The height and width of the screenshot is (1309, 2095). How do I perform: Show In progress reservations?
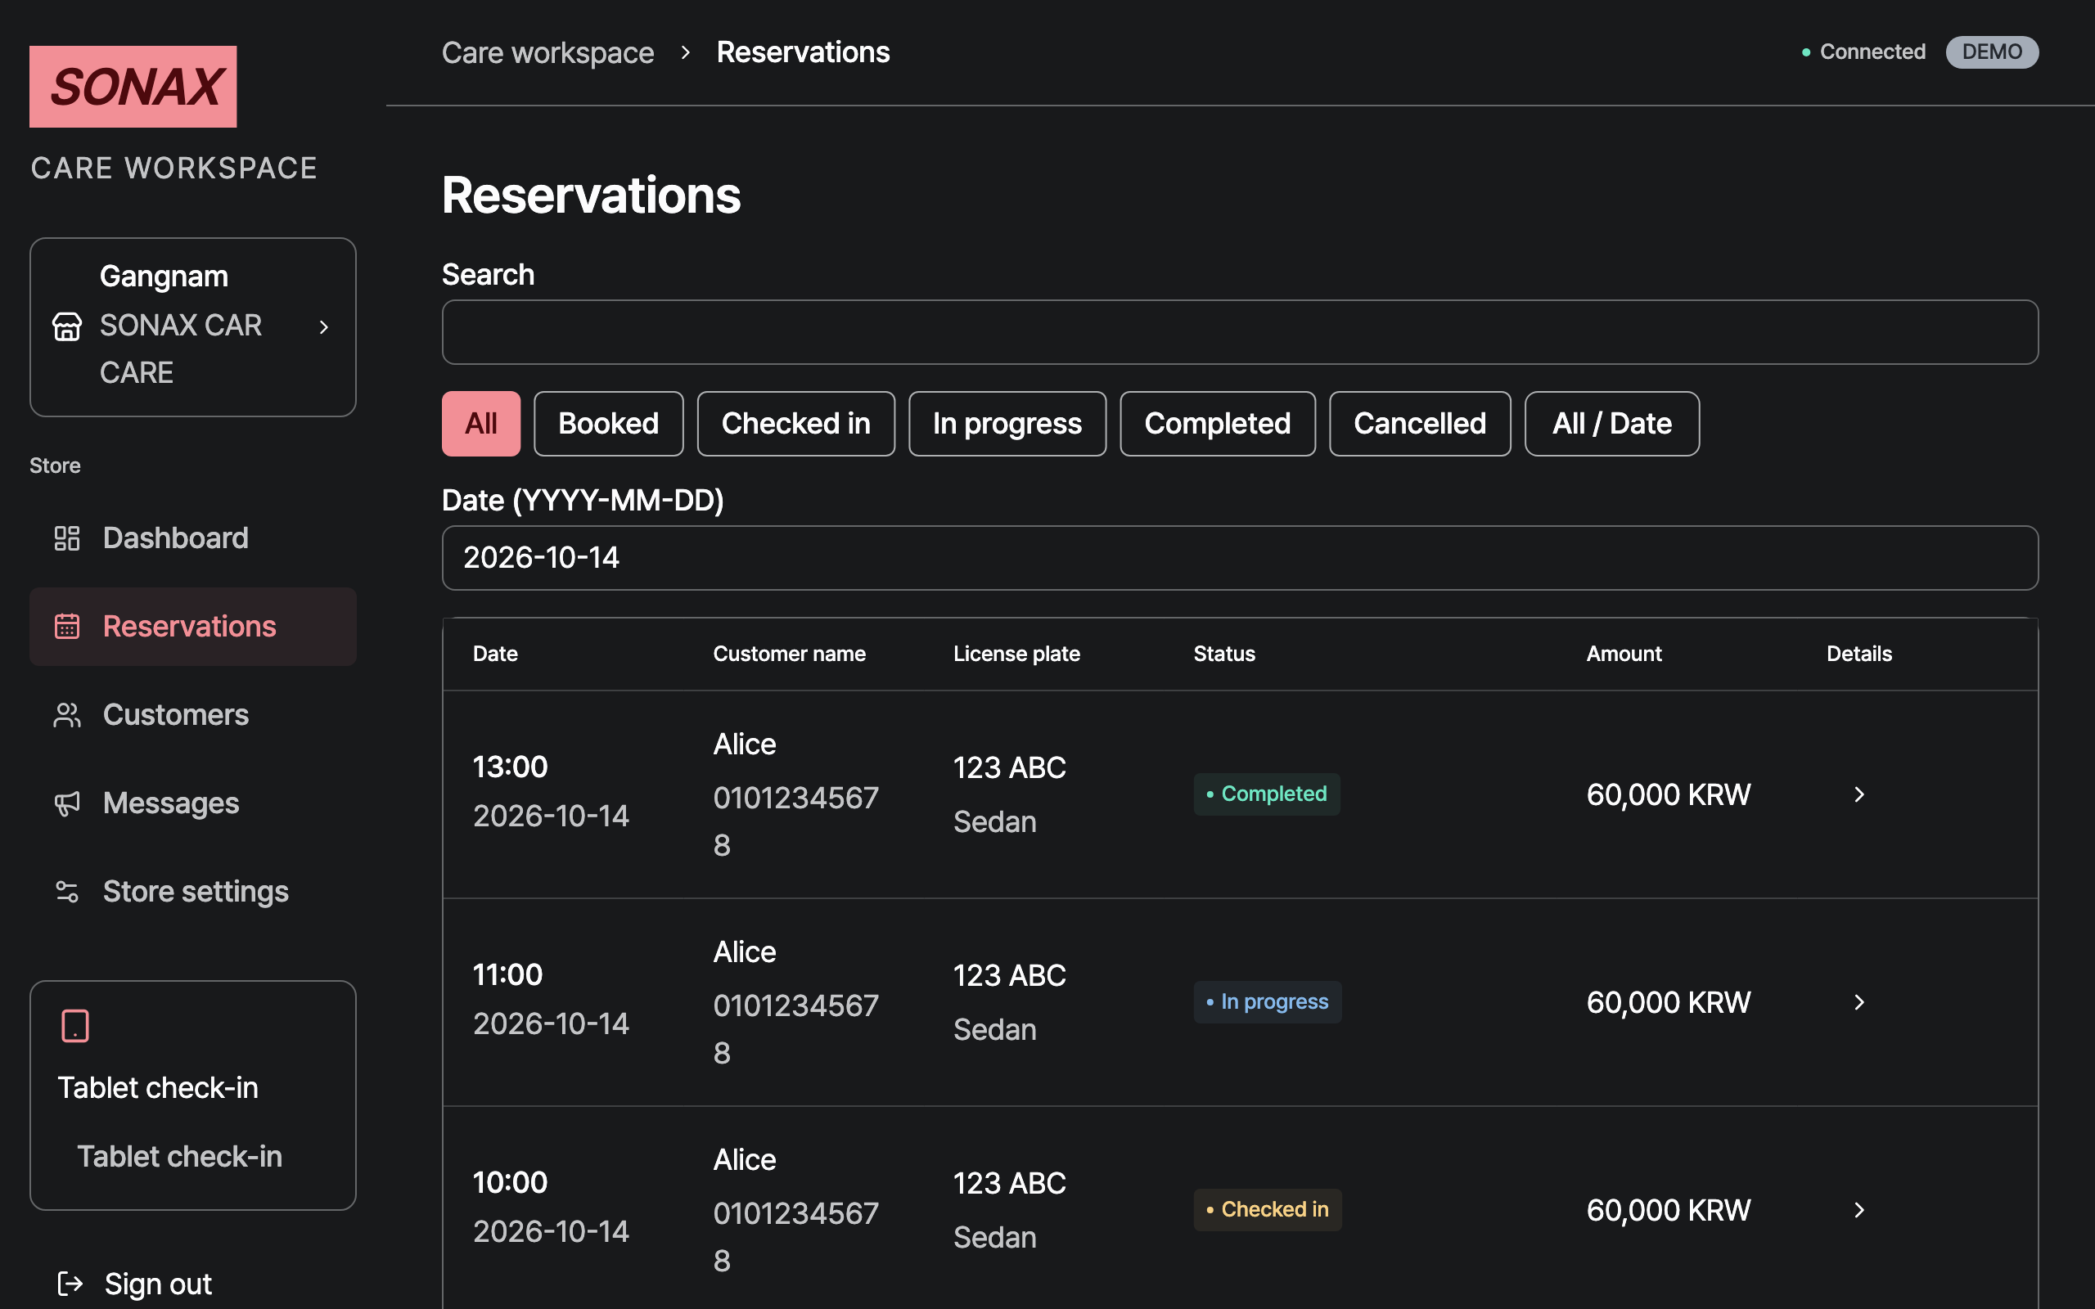coord(1007,423)
